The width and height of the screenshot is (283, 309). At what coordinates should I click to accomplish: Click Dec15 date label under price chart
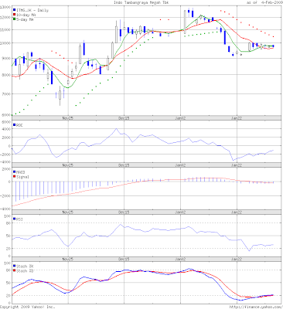coord(124,118)
